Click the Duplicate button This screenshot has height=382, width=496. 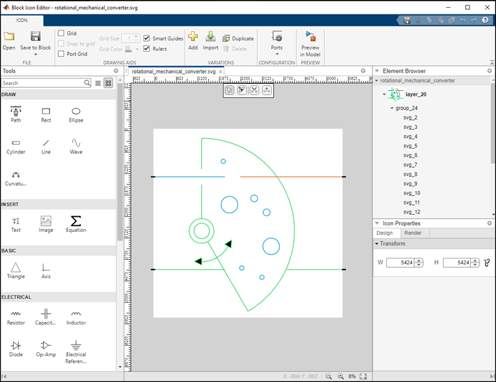tap(238, 38)
